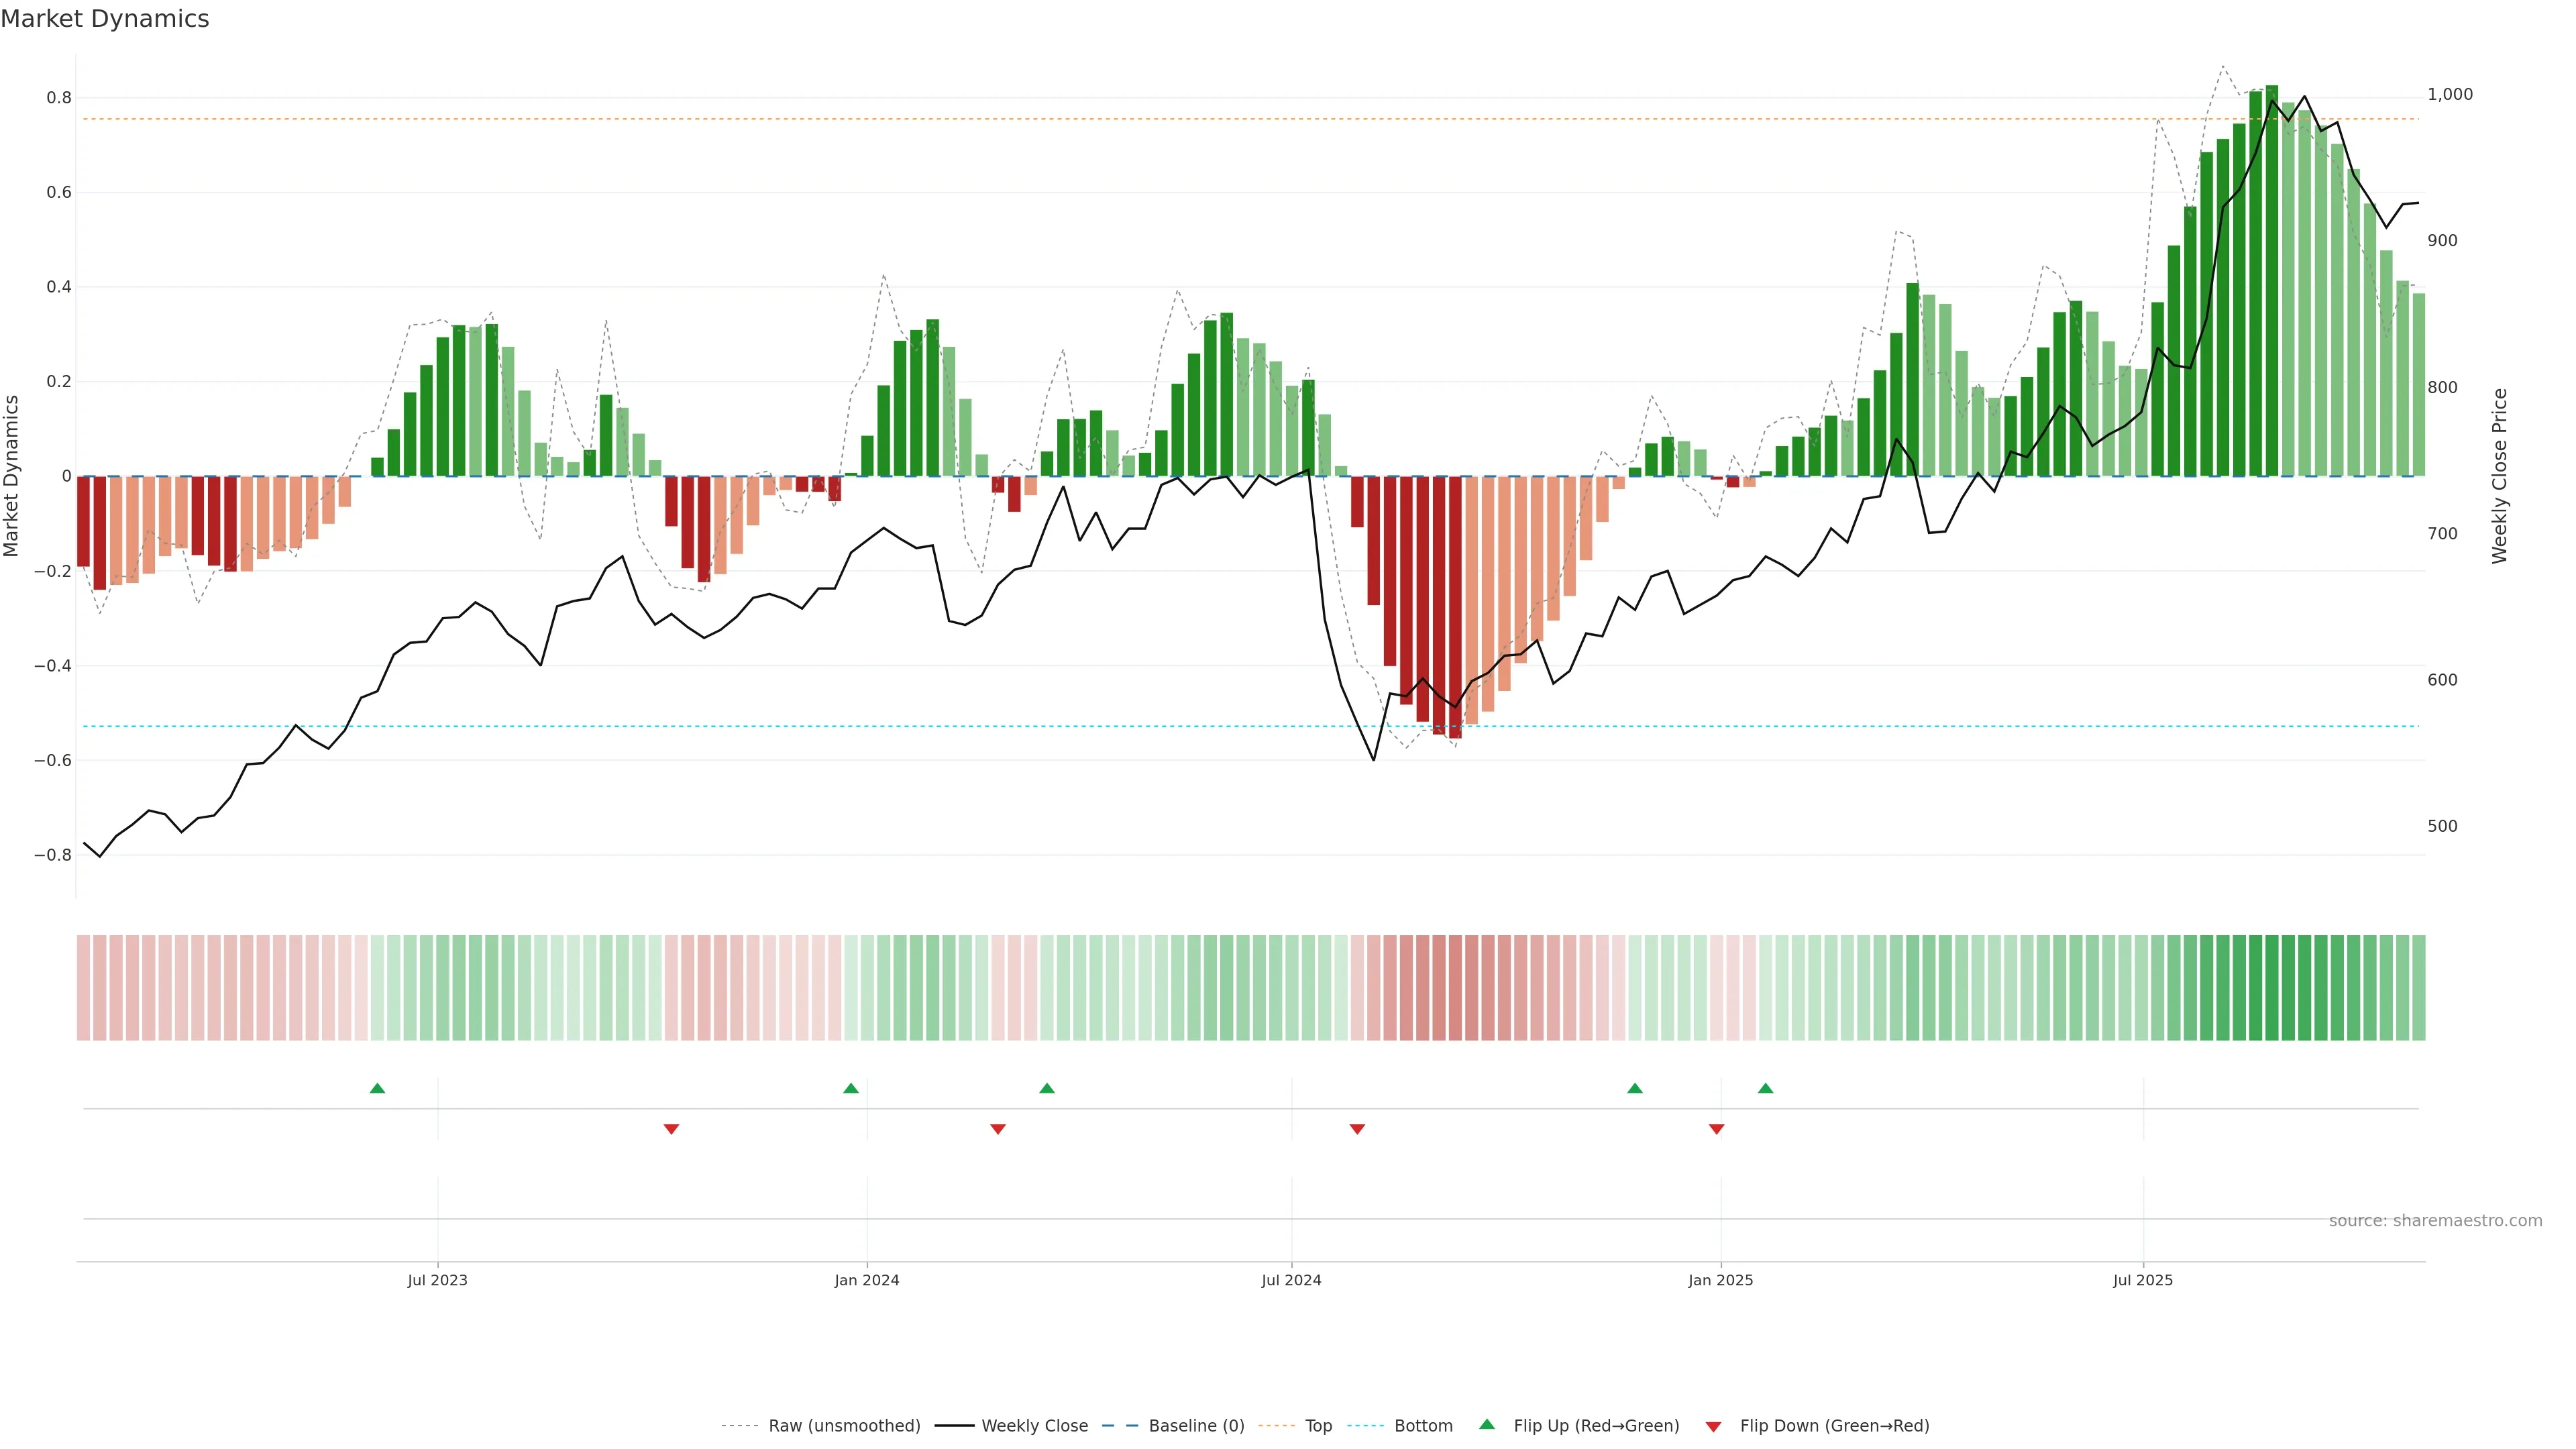The height and width of the screenshot is (1449, 2576).
Task: Toggle the Weekly Close legend entry
Action: coord(1034,1426)
